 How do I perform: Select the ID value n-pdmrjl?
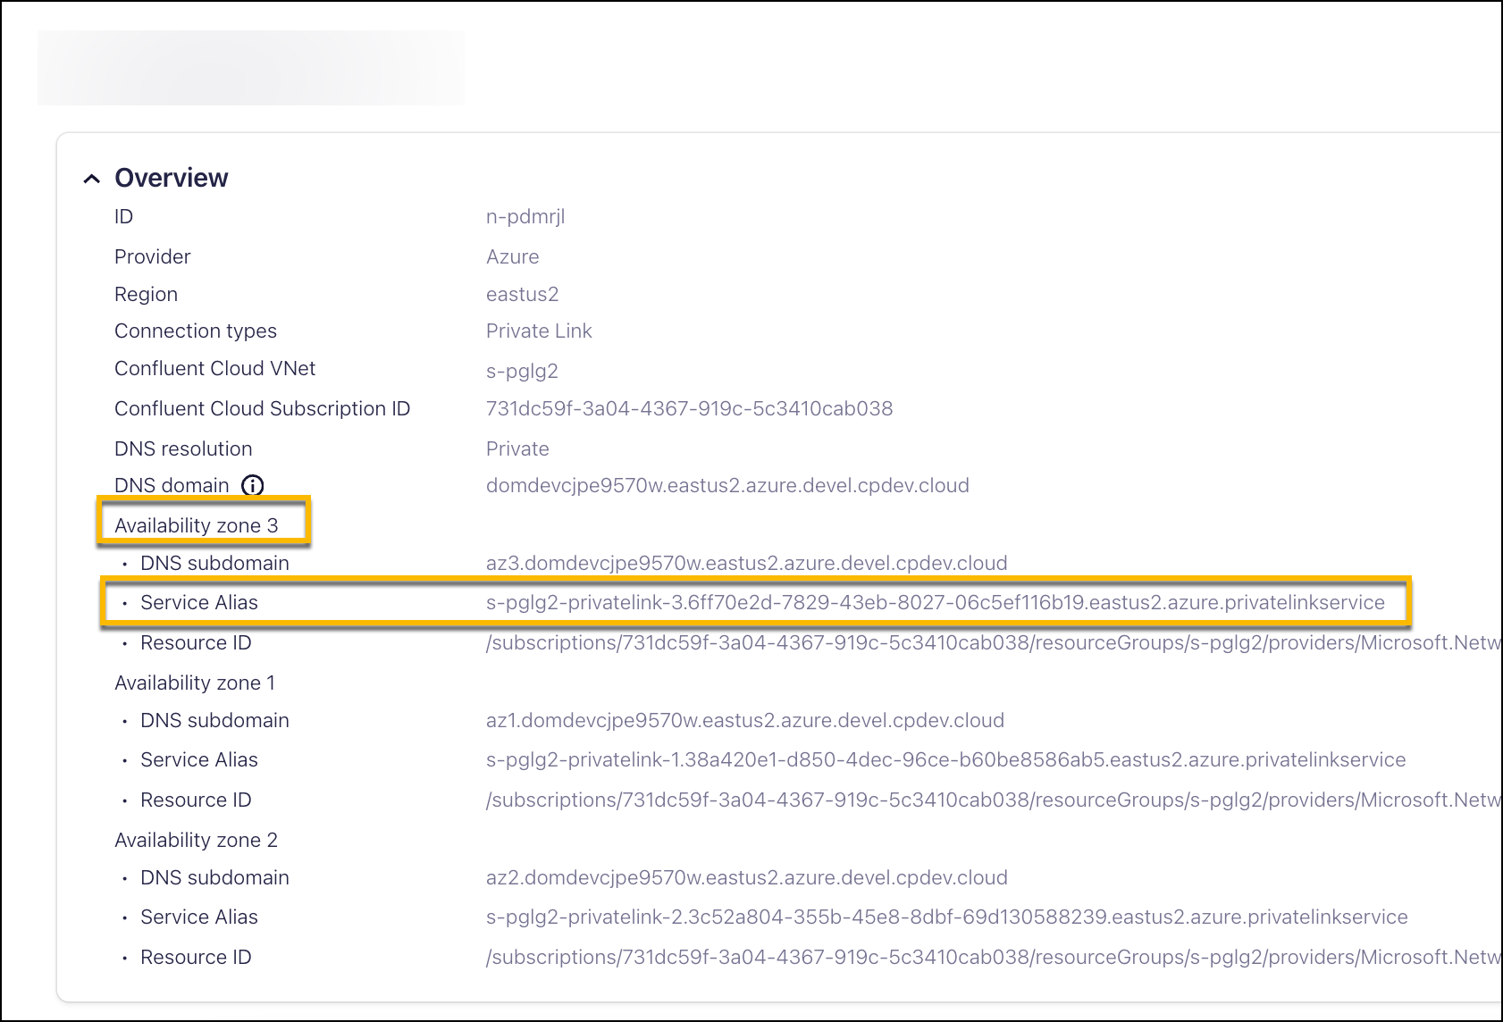[525, 216]
